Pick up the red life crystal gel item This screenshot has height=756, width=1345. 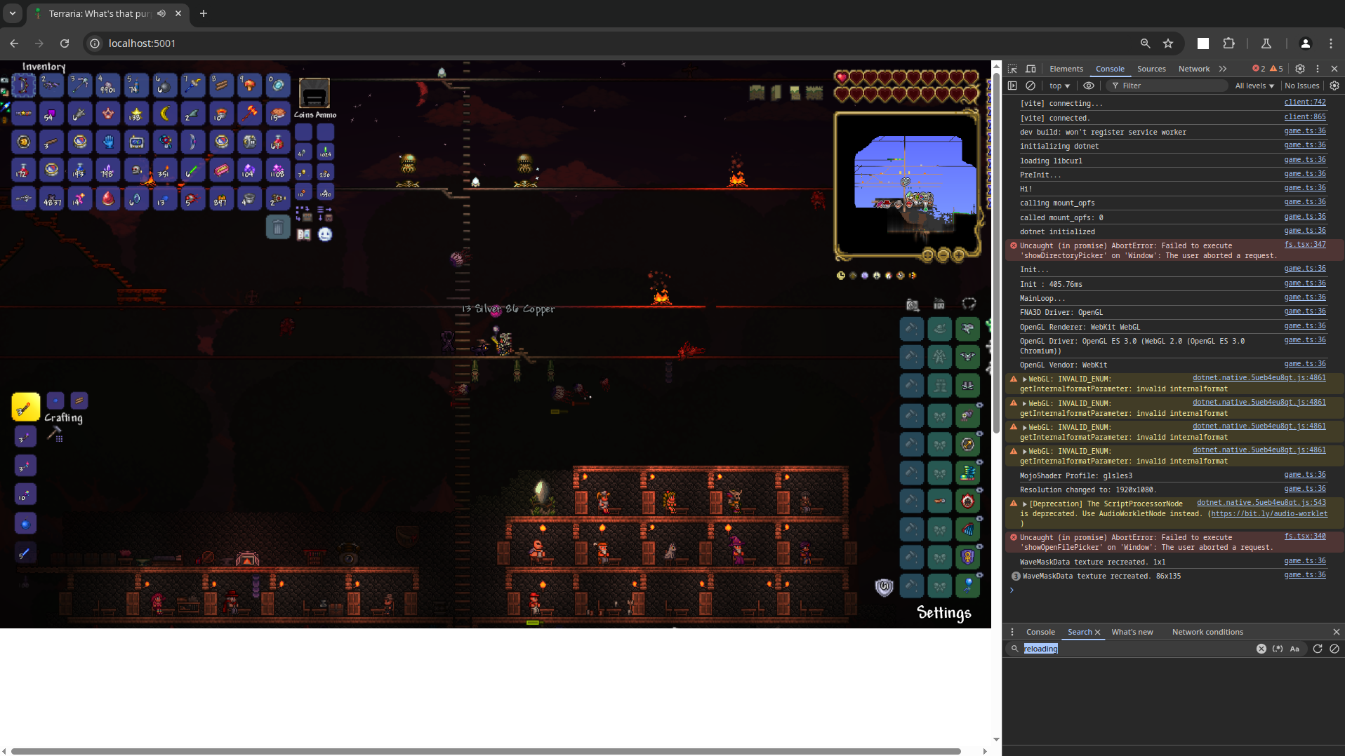(108, 198)
